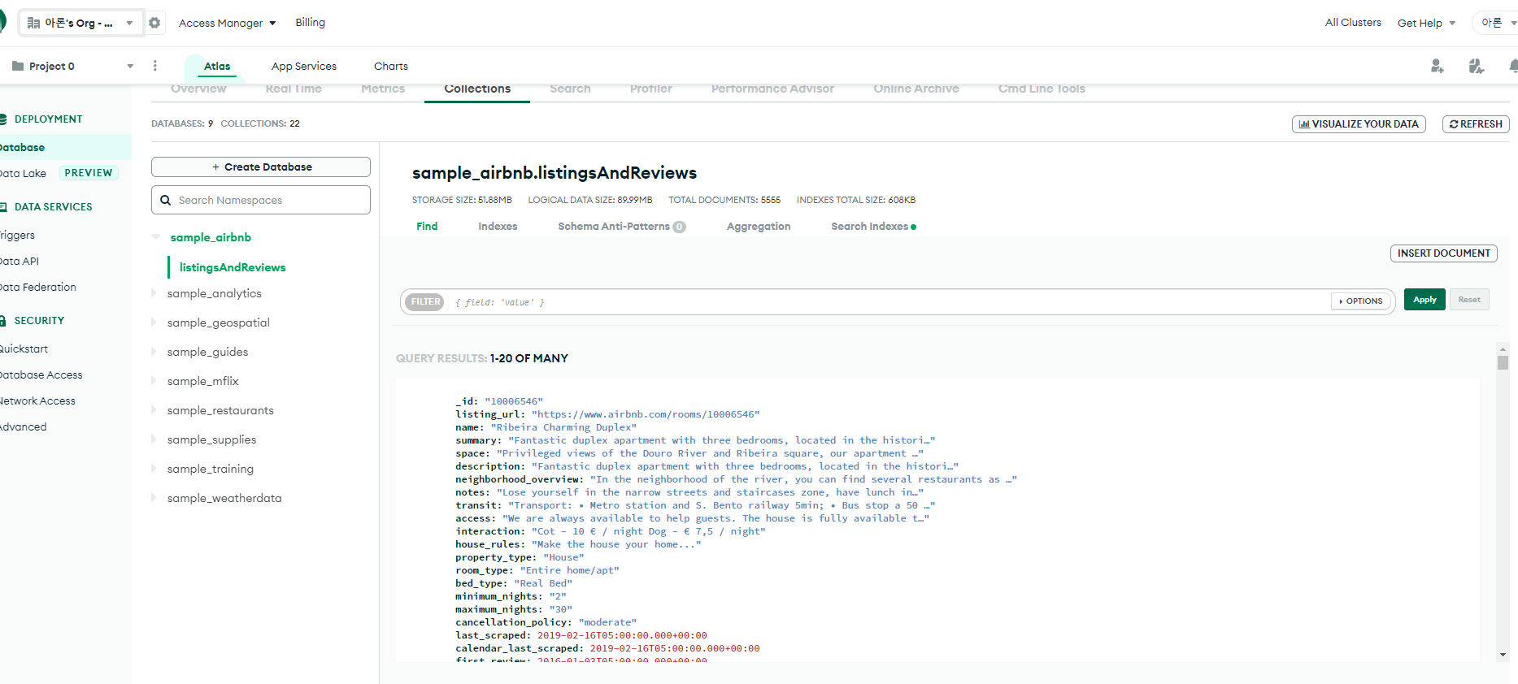The image size is (1518, 684).
Task: Click the Visualize Your Data button
Action: [1359, 124]
